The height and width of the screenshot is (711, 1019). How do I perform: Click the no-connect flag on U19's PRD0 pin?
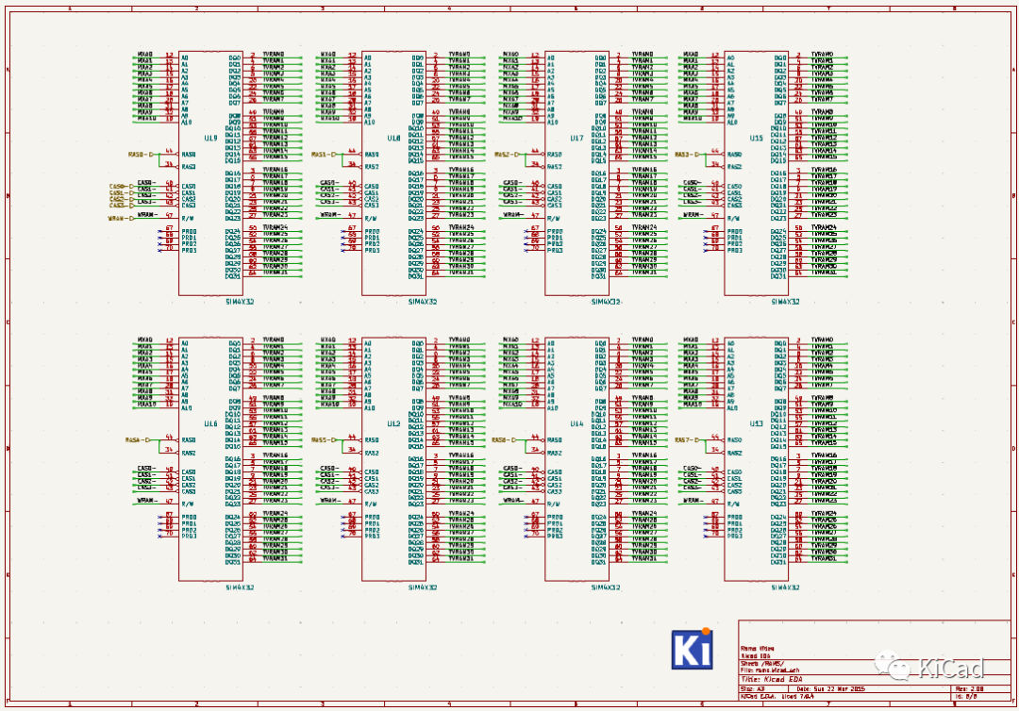[159, 231]
